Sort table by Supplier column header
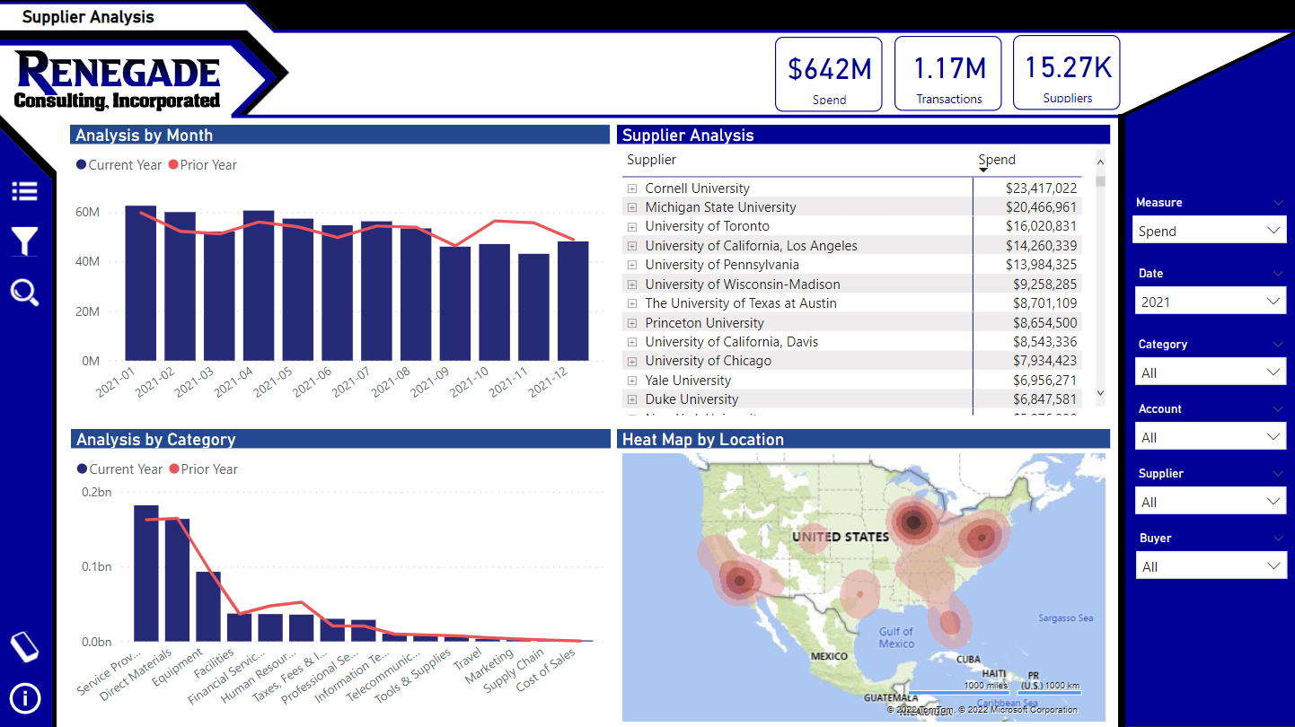Screen dimensions: 1295x727 pyautogui.click(x=652, y=160)
